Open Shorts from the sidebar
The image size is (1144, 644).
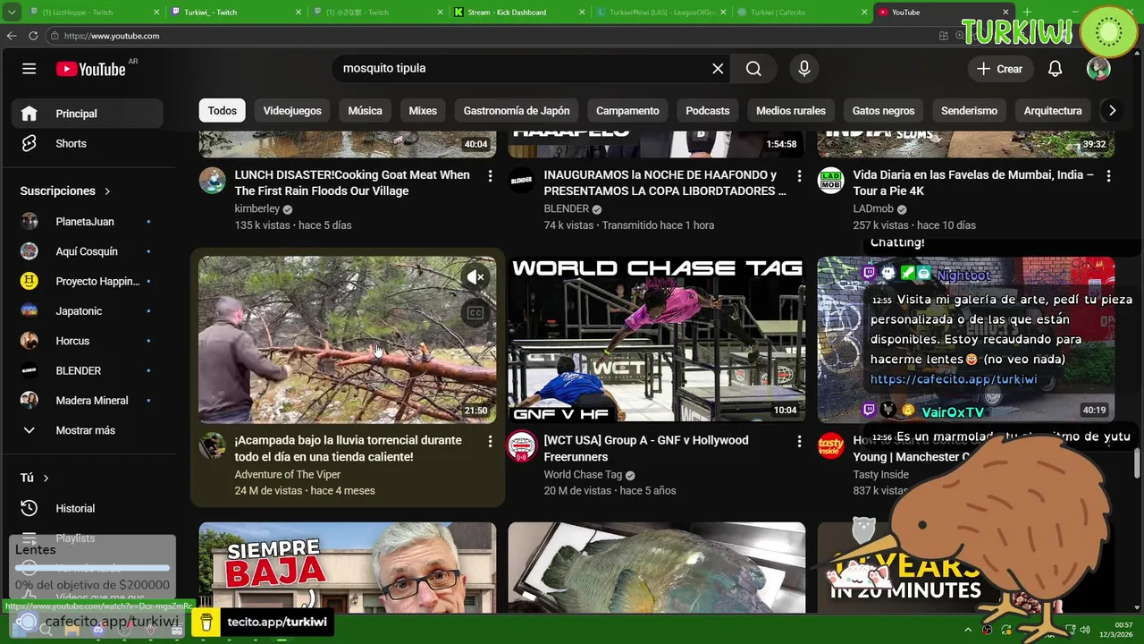[88, 143]
